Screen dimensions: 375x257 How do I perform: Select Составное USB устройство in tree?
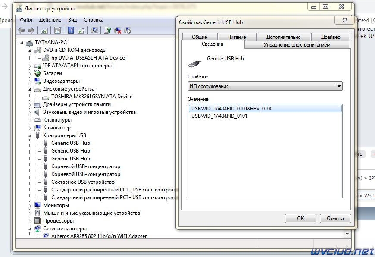[83, 182]
